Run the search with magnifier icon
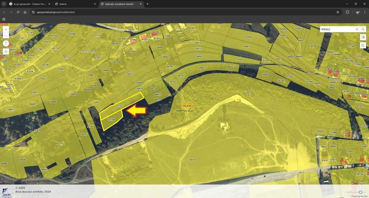This screenshot has width=369, height=198. point(363,29)
